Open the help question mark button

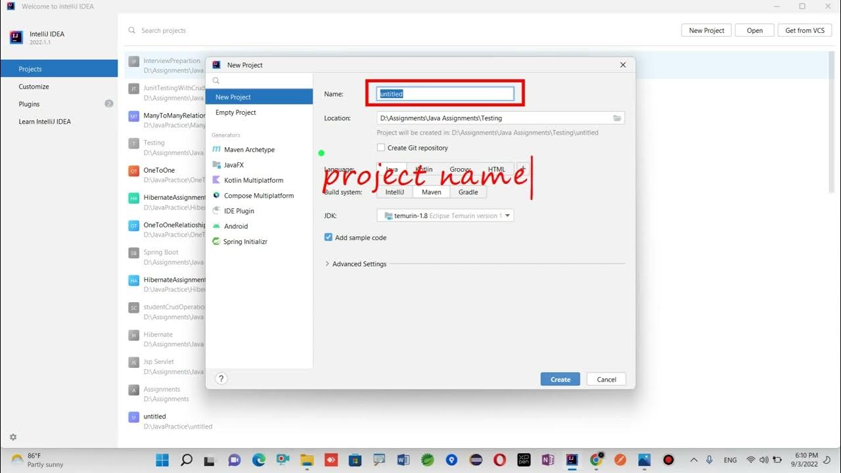[221, 378]
